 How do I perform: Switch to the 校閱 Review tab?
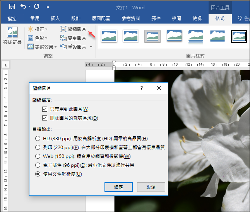[x=176, y=19]
